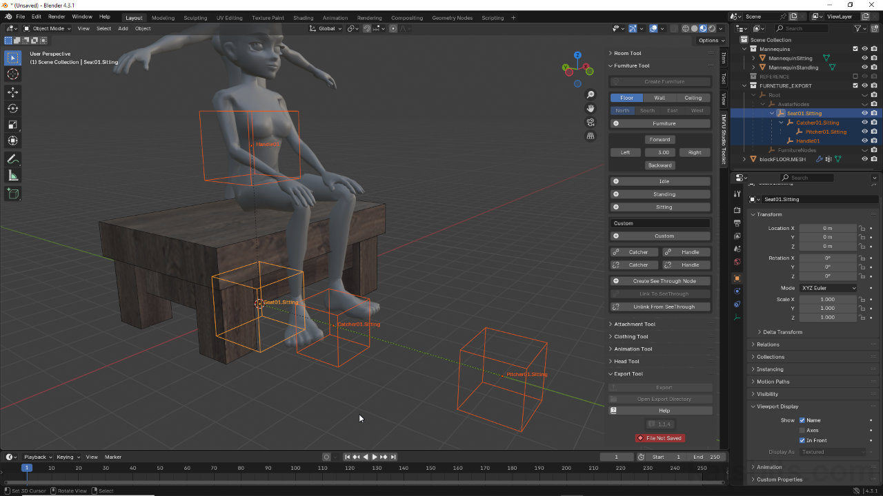Switch perspective/orthographic grid icon
This screenshot has height=496, width=883.
tap(591, 136)
